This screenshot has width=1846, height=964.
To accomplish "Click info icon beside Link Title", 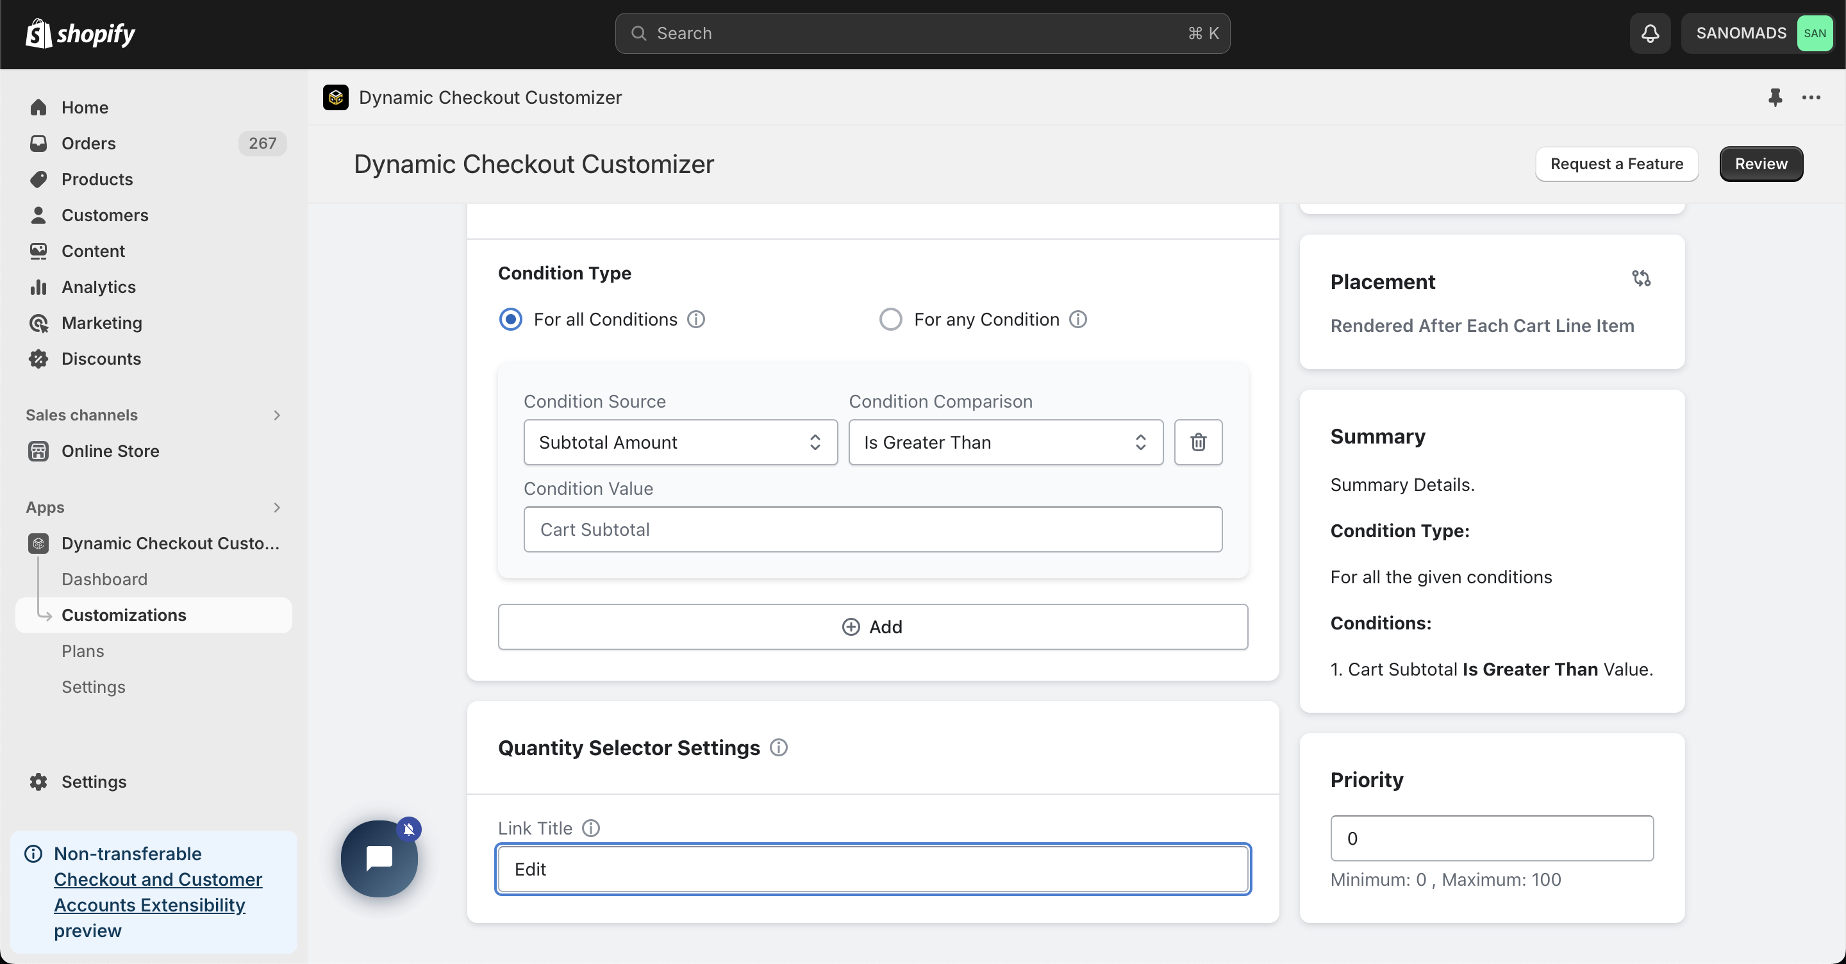I will (x=590, y=828).
